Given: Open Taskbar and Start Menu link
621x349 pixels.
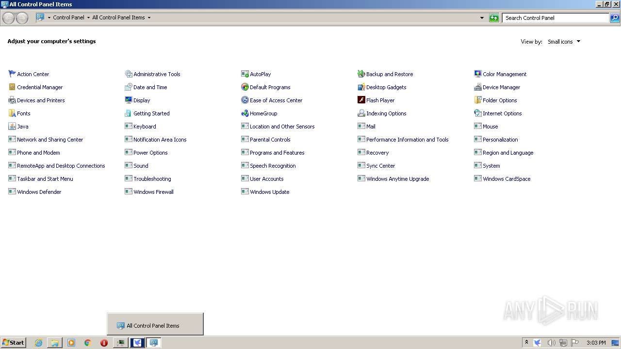Looking at the screenshot, I should coord(45,179).
